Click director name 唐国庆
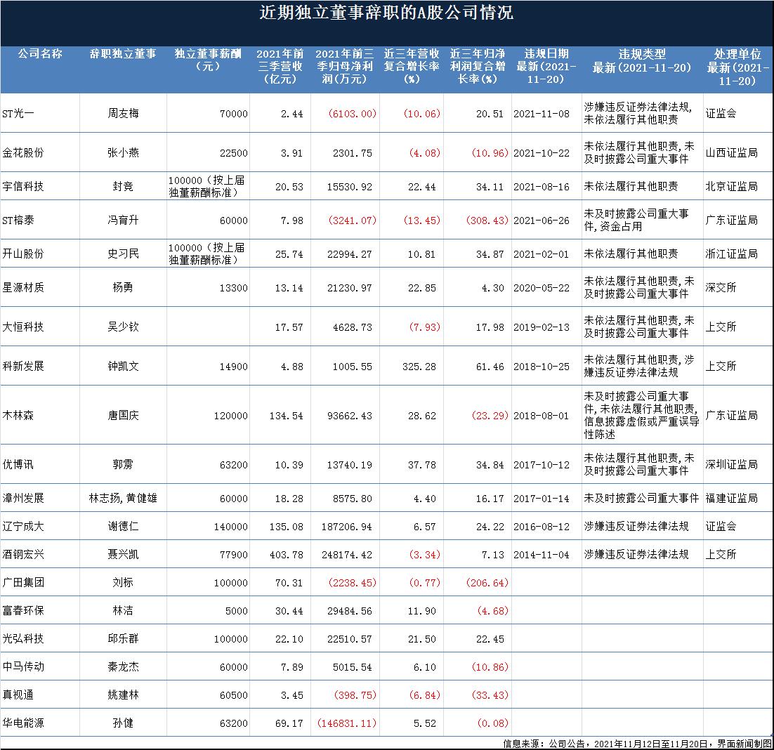 (123, 416)
